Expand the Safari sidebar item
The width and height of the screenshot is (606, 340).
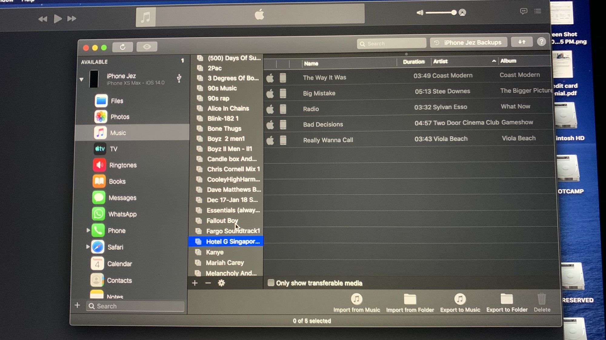point(88,247)
